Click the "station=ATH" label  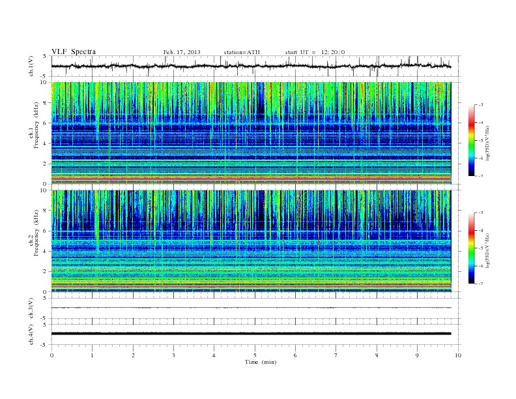(x=242, y=52)
